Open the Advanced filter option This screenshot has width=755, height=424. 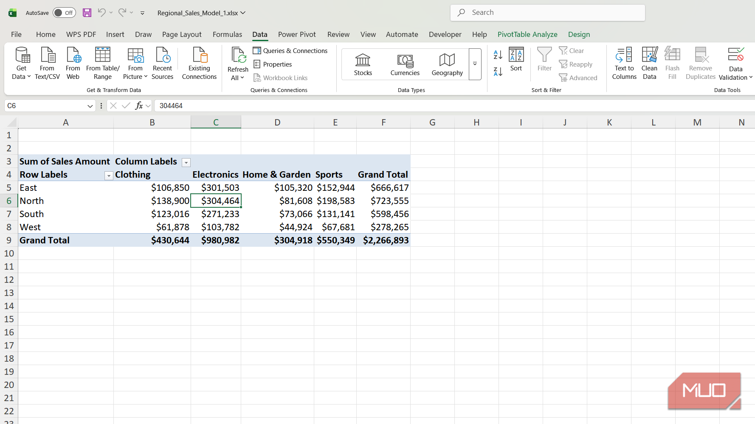pyautogui.click(x=578, y=78)
